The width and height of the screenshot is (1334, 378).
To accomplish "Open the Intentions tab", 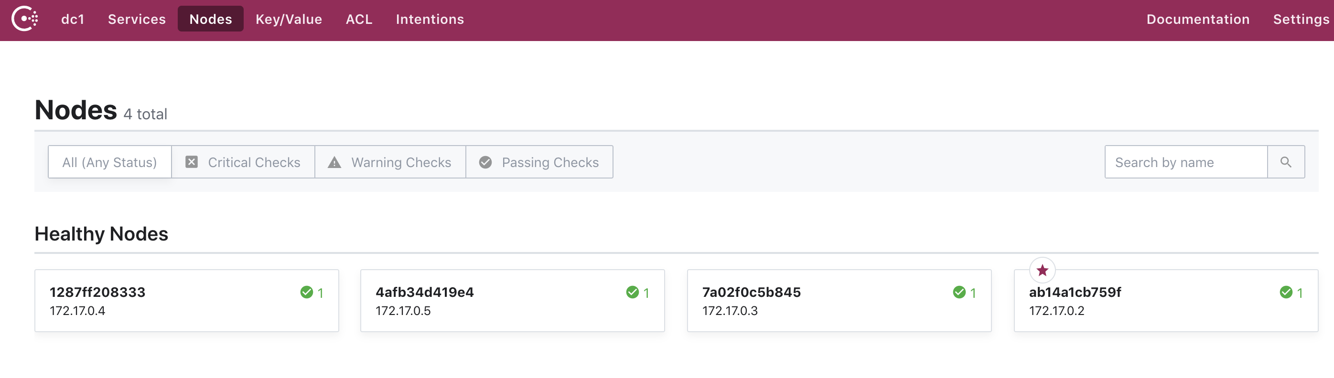I will tap(430, 19).
